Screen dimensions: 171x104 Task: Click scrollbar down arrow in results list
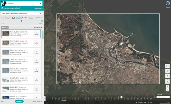[x=43, y=98]
